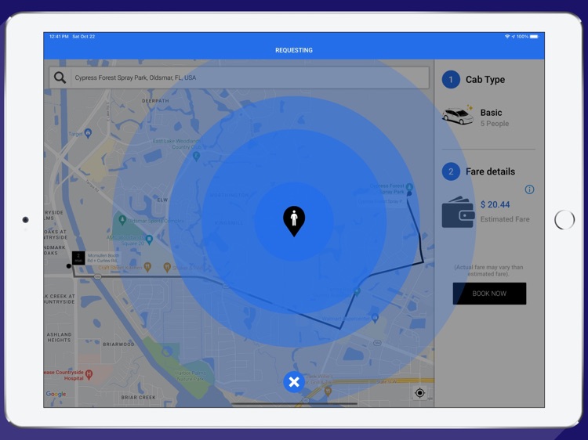Click the Cab Type heading
The height and width of the screenshot is (440, 588).
point(485,79)
